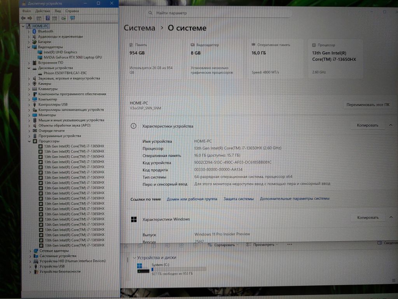
Task: Click the Переименовать этот ПК button
Action: point(367,105)
